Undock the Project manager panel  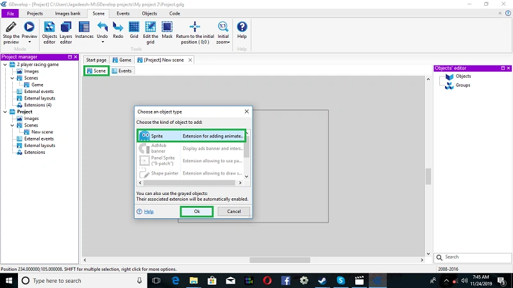[70, 56]
